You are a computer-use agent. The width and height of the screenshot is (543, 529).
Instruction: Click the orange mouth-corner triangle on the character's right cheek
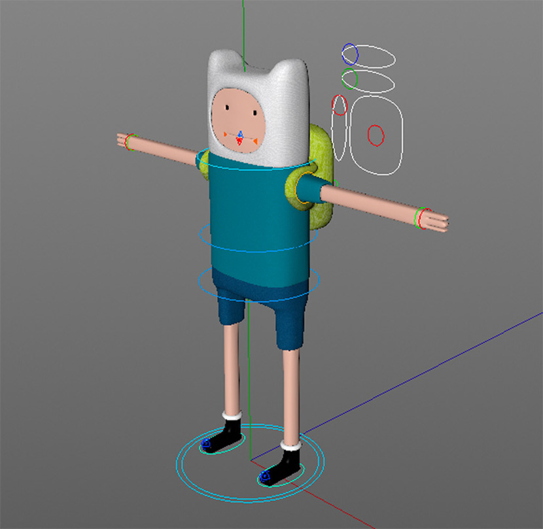tap(225, 134)
